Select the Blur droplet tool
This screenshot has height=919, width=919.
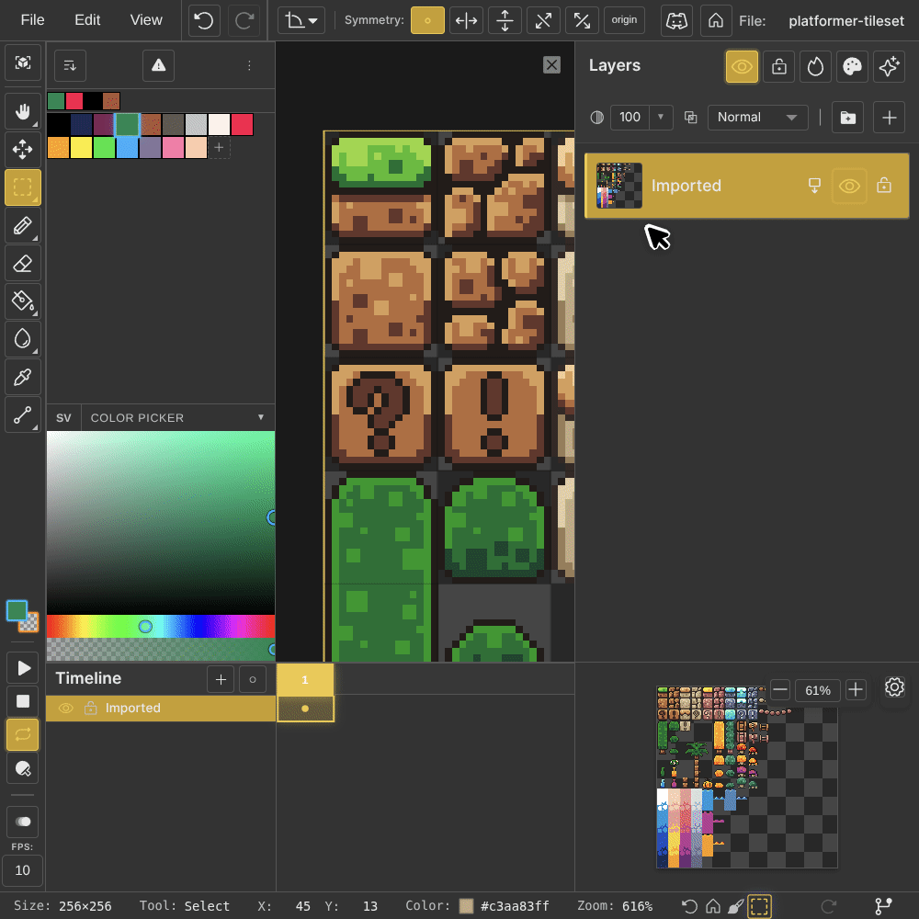(23, 339)
